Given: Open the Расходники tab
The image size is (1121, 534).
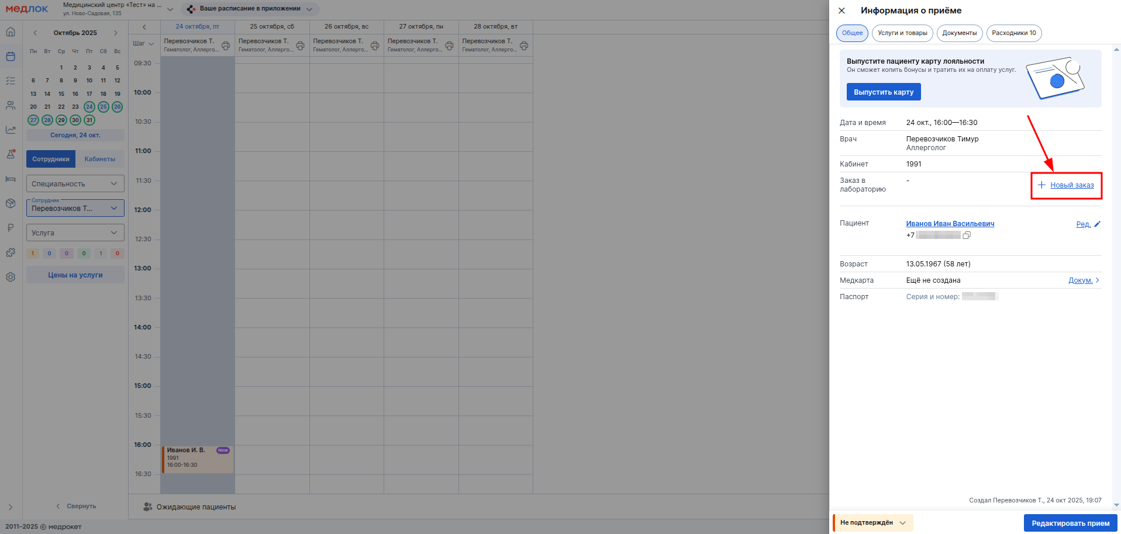Looking at the screenshot, I should pyautogui.click(x=1013, y=33).
